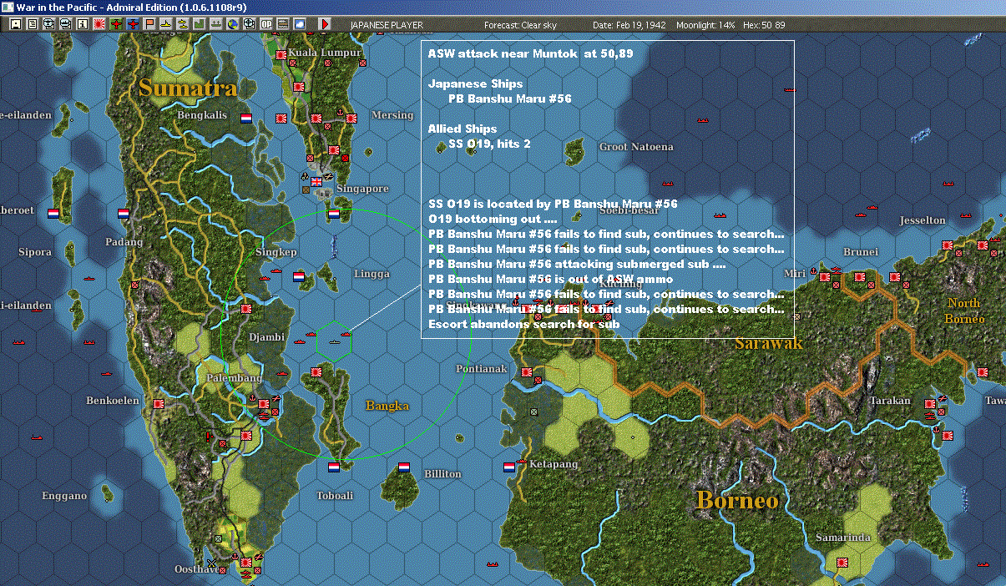Click the Groot Natoena island label
1006x586 pixels.
pyautogui.click(x=636, y=147)
